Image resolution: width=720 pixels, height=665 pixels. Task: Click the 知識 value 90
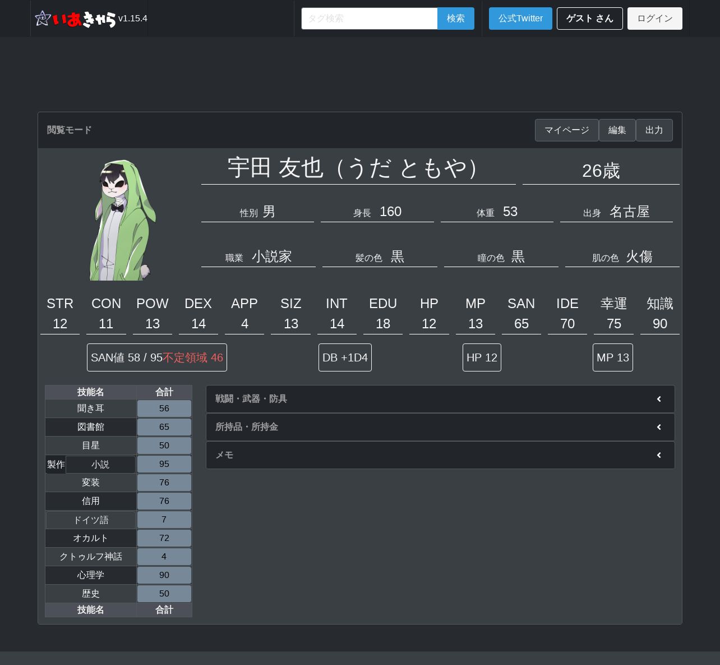point(660,324)
